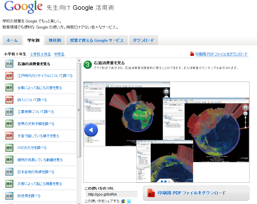This screenshot has height=204, width=257.
Task: Click the http://goo.gl/6ARI4 URL field
Action: pyautogui.click(x=112, y=194)
